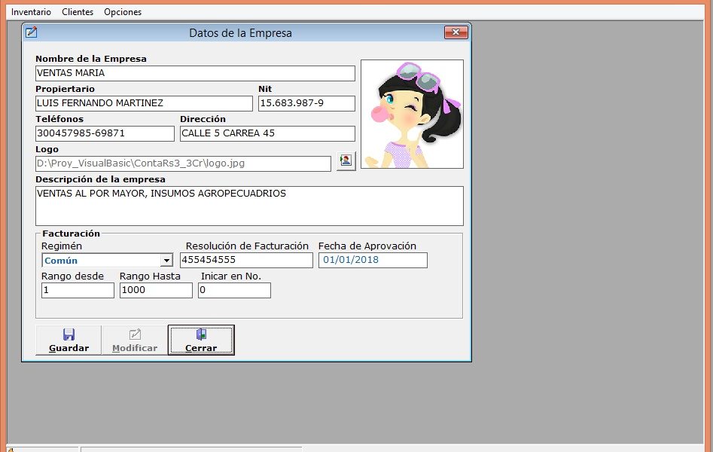713x452 pixels.
Task: Click the Nombre de la Empresa field
Action: point(195,73)
